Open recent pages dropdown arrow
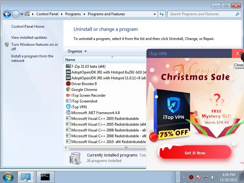The image size is (244, 183). [22, 14]
